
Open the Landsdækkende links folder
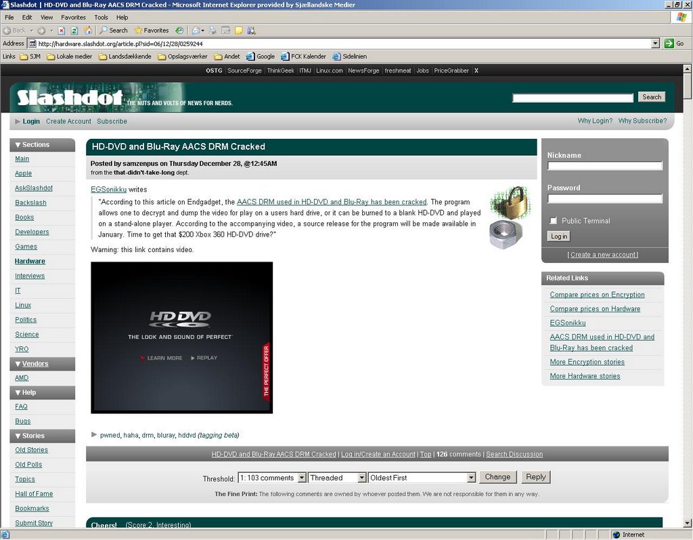pos(125,57)
